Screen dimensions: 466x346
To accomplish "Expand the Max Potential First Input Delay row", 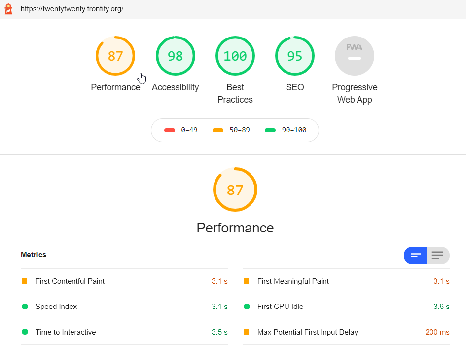I will (308, 332).
